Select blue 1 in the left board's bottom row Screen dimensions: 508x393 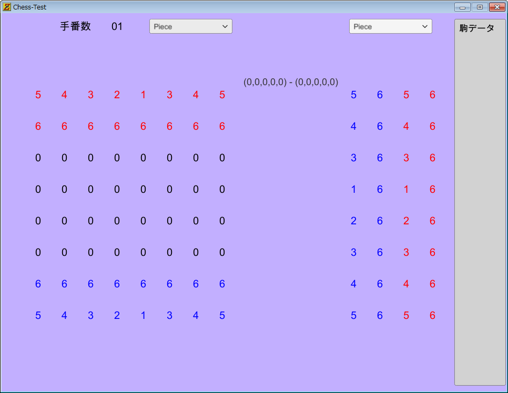click(x=143, y=315)
